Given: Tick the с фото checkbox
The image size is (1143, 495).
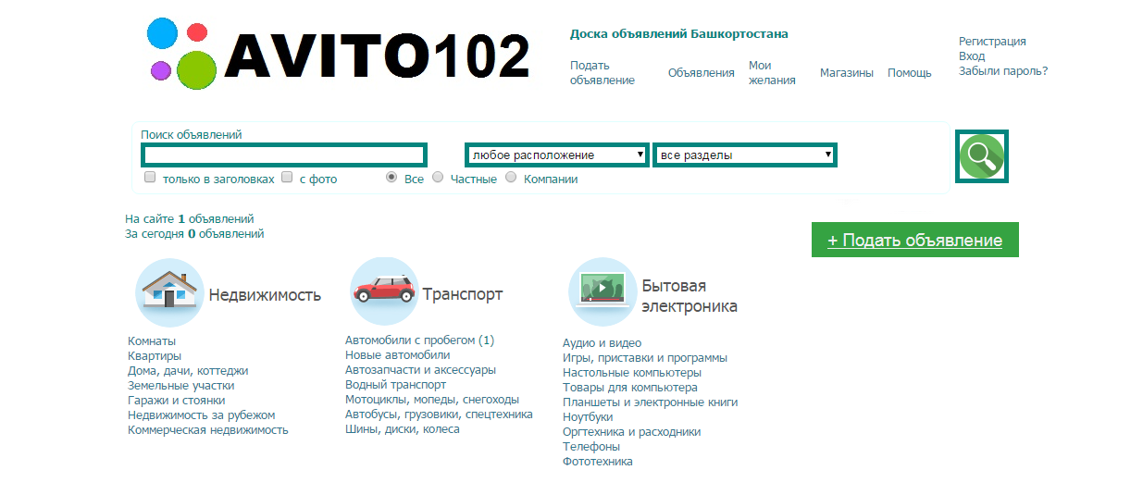Looking at the screenshot, I should [287, 178].
